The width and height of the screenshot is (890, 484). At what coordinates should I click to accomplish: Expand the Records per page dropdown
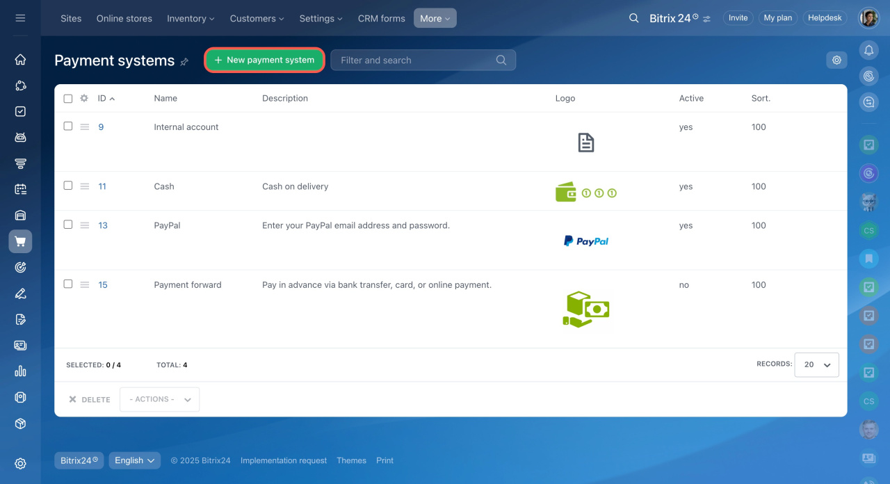[816, 364]
